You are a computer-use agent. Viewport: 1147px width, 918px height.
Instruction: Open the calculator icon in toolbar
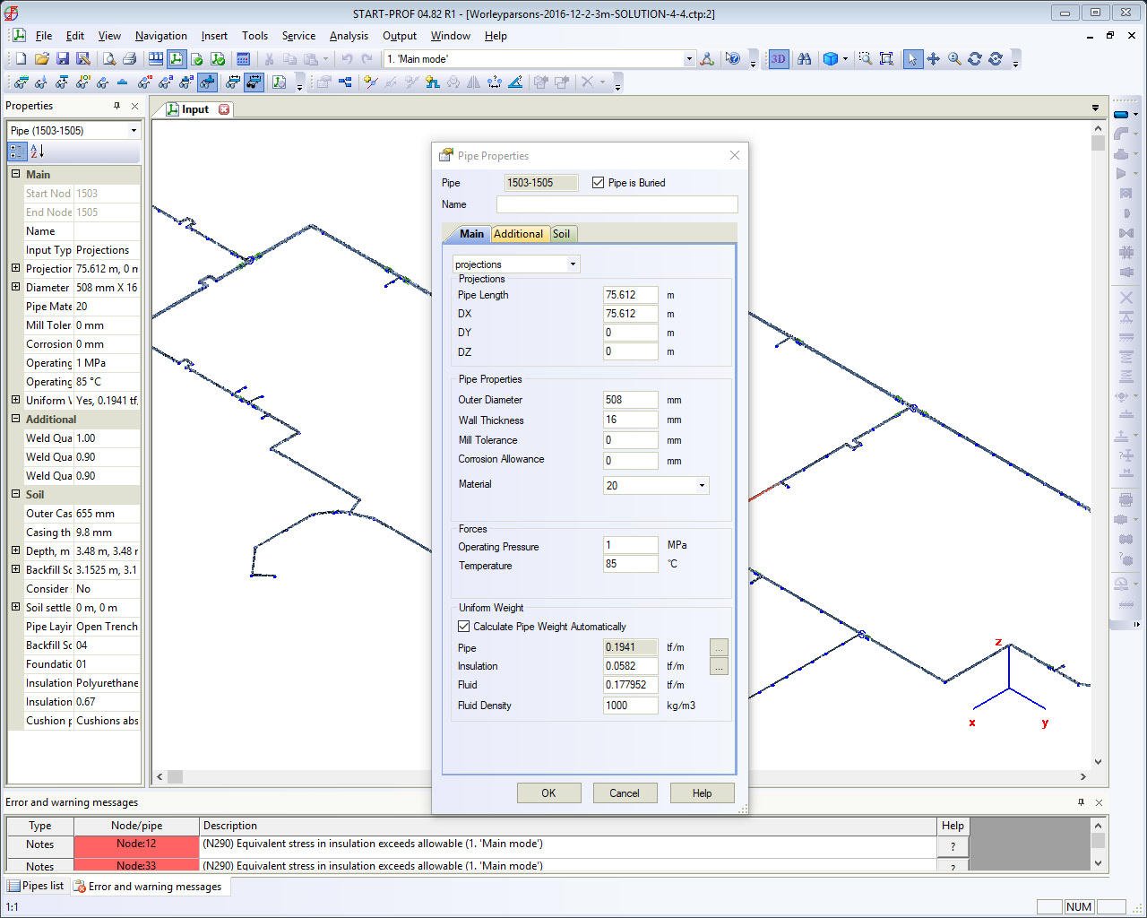[243, 59]
